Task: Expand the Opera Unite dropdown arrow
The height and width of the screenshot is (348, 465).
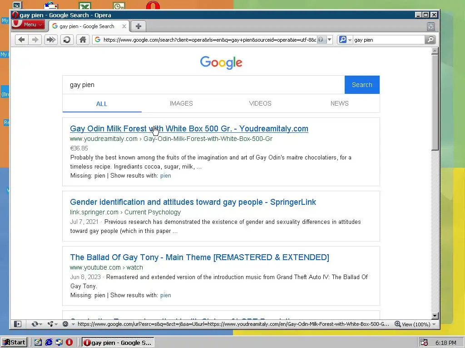Action: click(56, 324)
